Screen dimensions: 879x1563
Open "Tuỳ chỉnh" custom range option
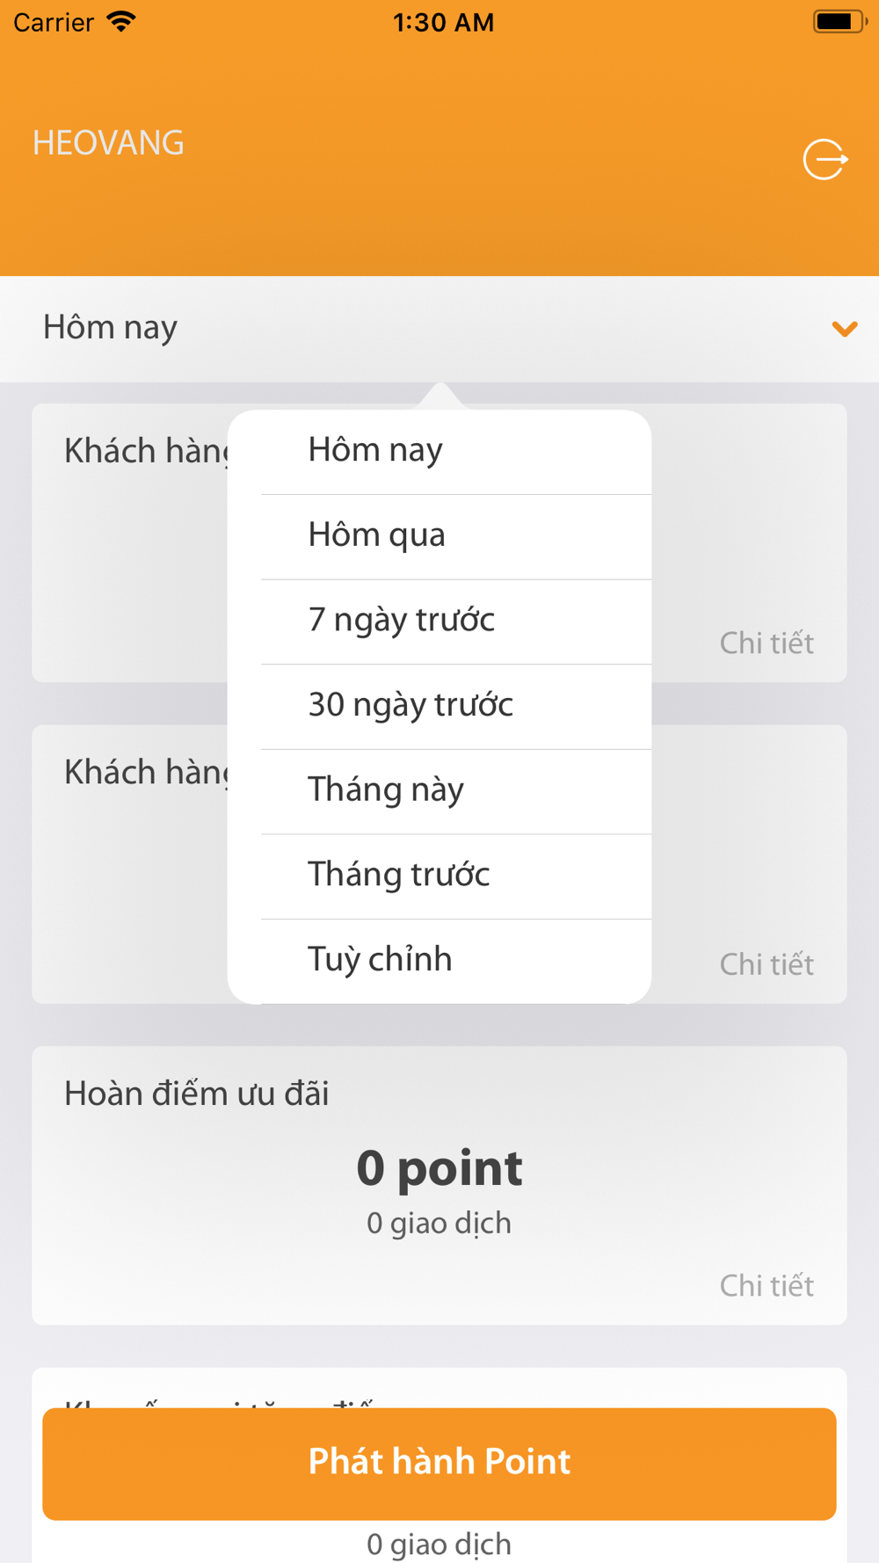coord(439,961)
